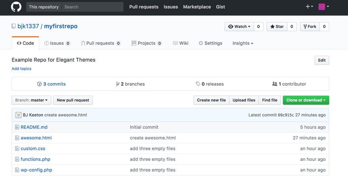Image resolution: width=348 pixels, height=178 pixels.
Task: Click the Add topics link
Action: [x=21, y=69]
